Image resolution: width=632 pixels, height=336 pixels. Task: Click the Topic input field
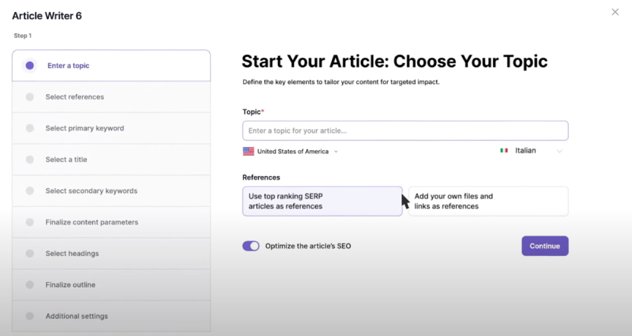pos(405,130)
